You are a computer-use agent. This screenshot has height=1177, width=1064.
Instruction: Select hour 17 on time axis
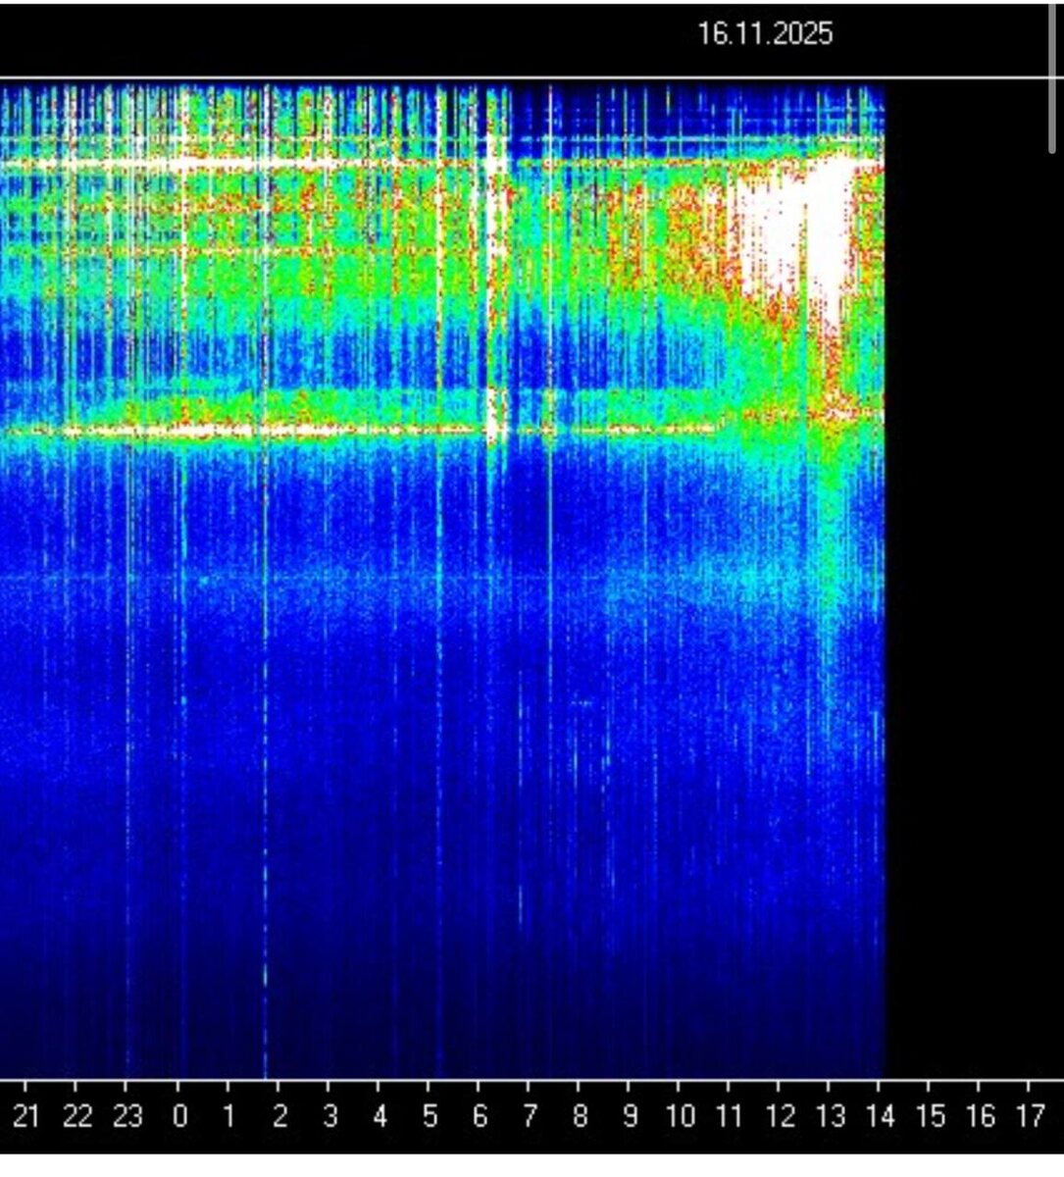(1031, 1116)
